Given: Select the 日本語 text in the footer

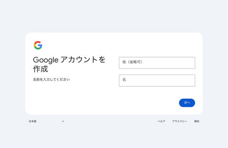Looking at the screenshot, I should click(32, 121).
